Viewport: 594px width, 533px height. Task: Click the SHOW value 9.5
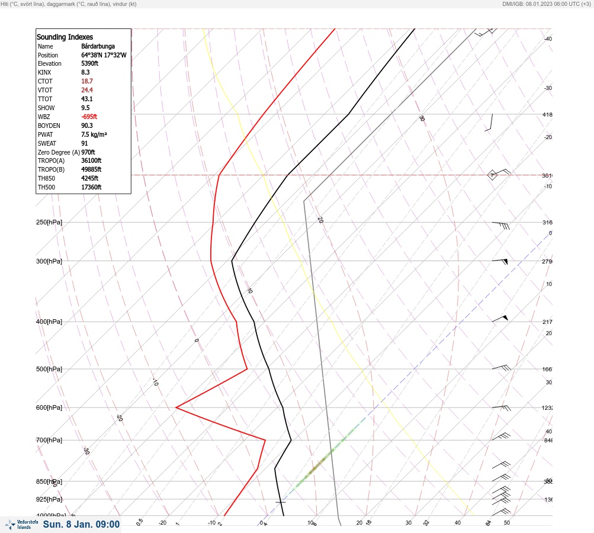click(x=86, y=108)
